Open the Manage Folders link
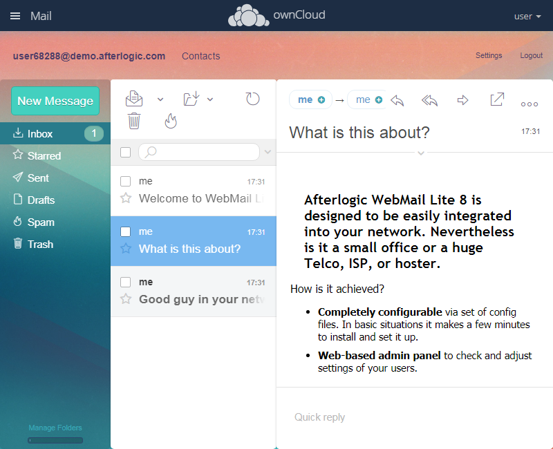Screen dimensions: 553x449 55,428
